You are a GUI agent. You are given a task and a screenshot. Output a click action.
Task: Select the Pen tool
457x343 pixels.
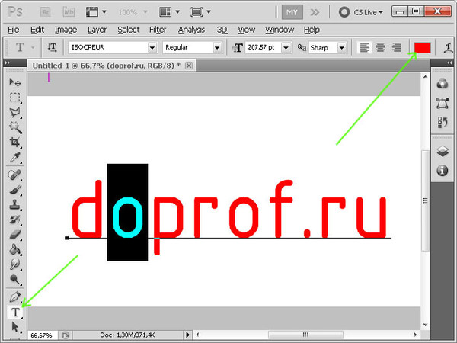point(14,297)
